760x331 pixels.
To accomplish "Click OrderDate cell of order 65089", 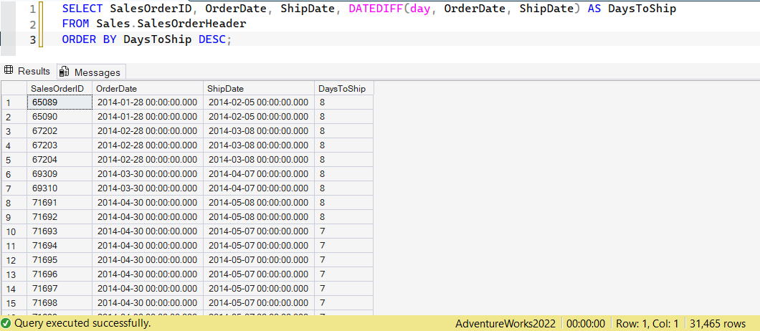I will tap(148, 102).
